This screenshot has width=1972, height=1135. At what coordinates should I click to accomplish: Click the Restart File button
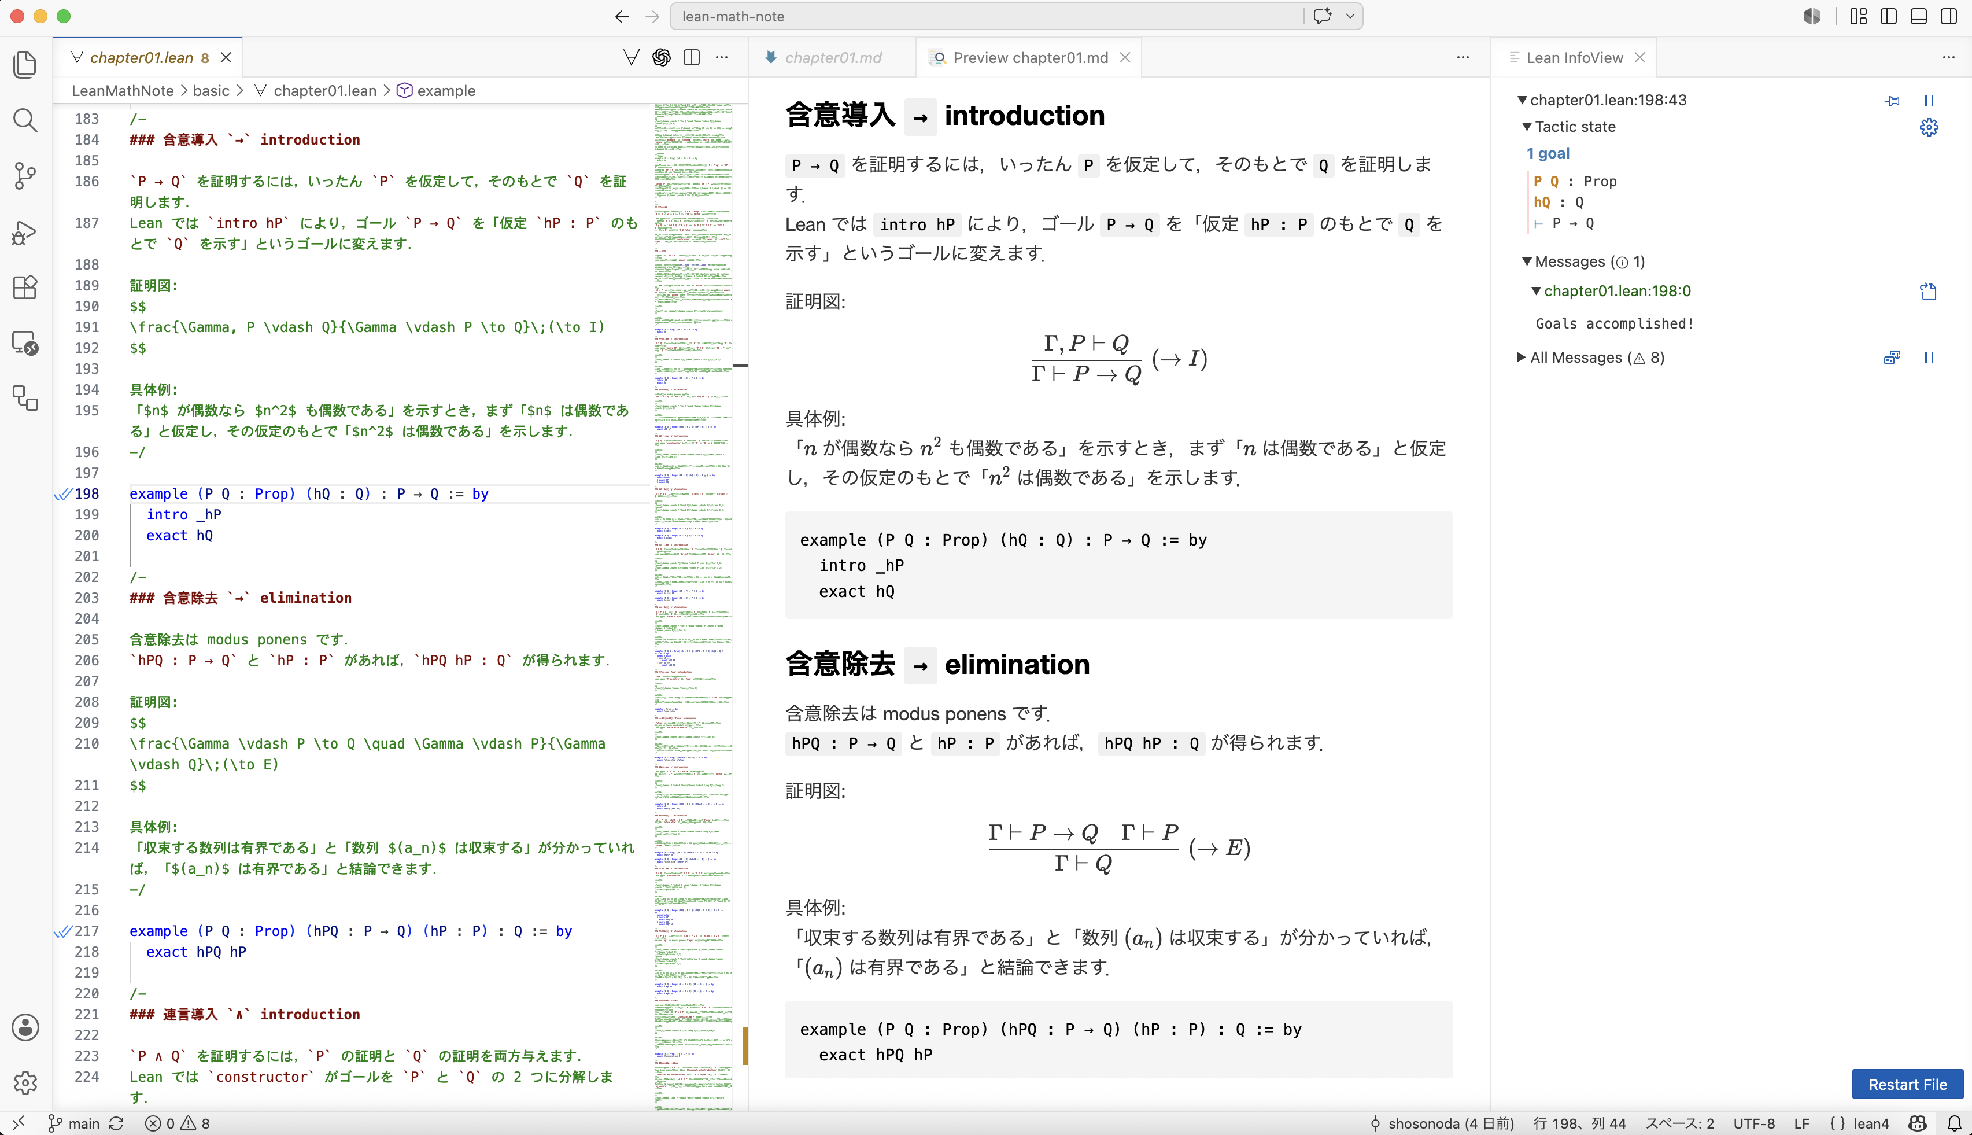coord(1907,1084)
